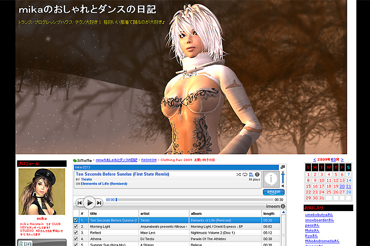
Task: Visit Ryoさん favorite link
Action: tap(311, 236)
